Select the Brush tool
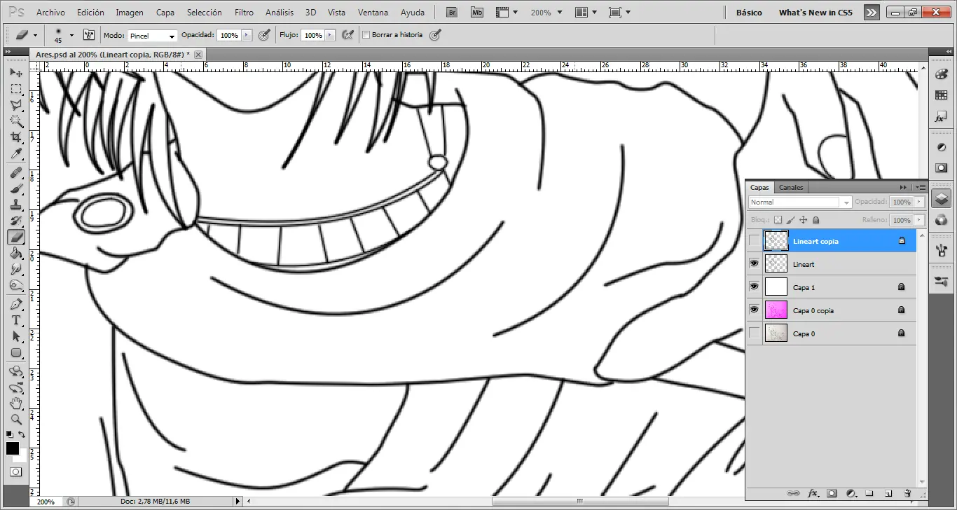 16,188
